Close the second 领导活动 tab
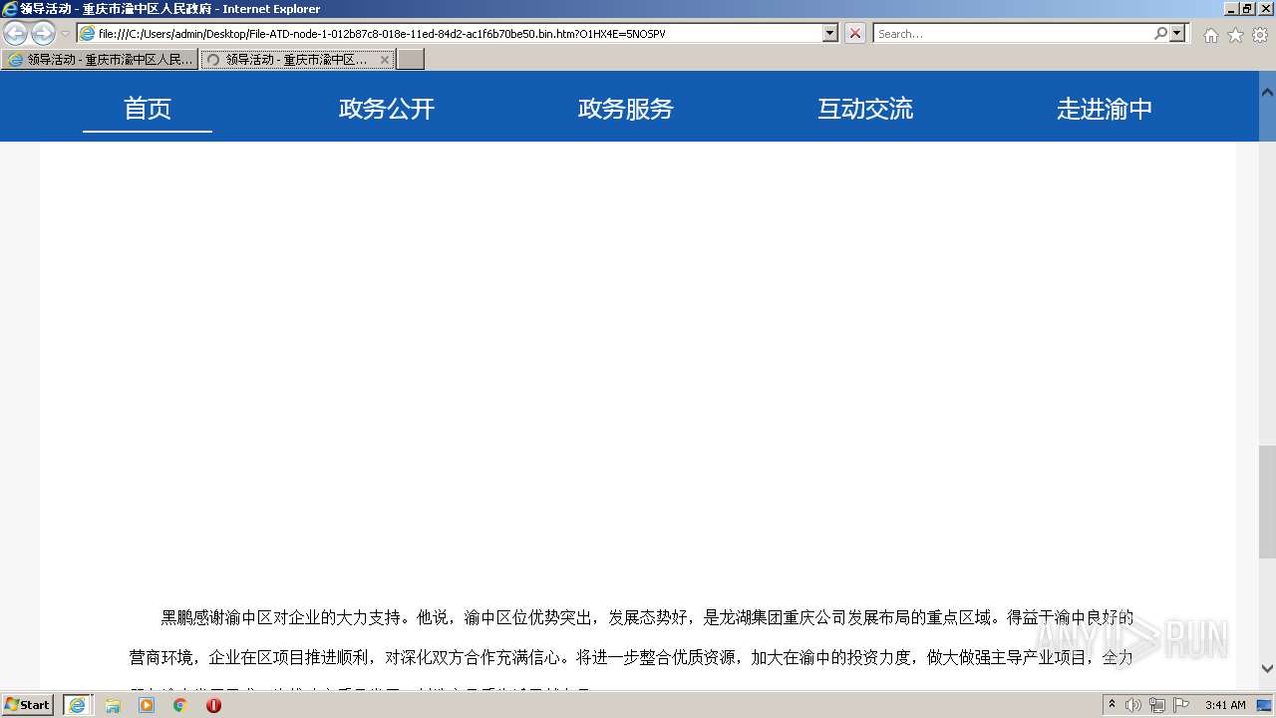 point(385,60)
